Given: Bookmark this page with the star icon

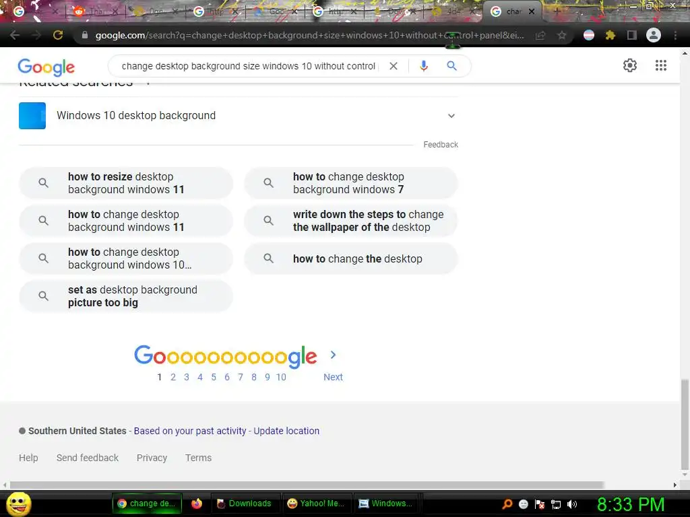Looking at the screenshot, I should (561, 35).
